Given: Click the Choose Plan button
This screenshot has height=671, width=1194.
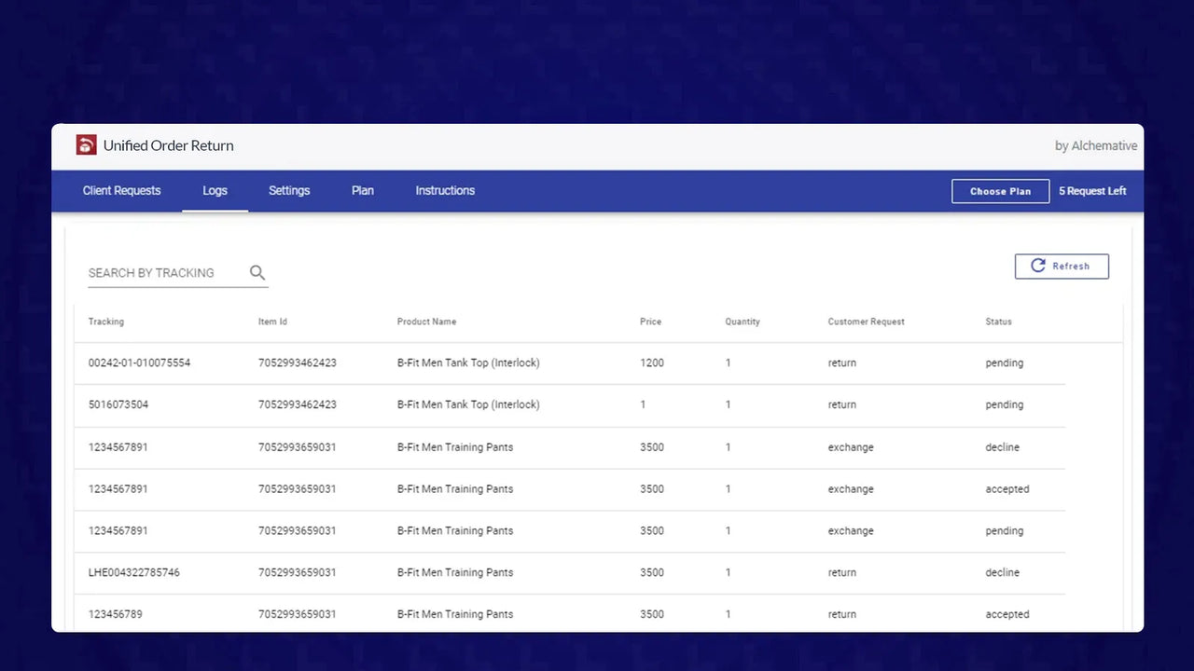Looking at the screenshot, I should pos(1000,191).
